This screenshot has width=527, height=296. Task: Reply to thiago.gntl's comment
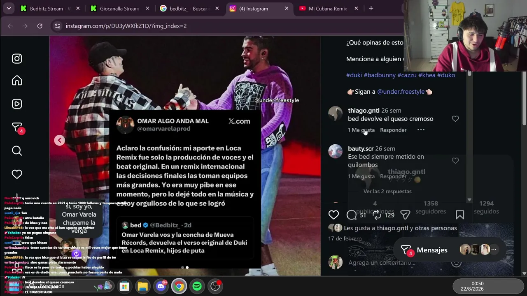pyautogui.click(x=393, y=130)
